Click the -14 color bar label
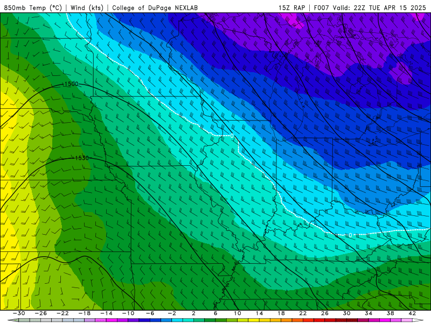The height and width of the screenshot is (323, 431). pyautogui.click(x=106, y=313)
